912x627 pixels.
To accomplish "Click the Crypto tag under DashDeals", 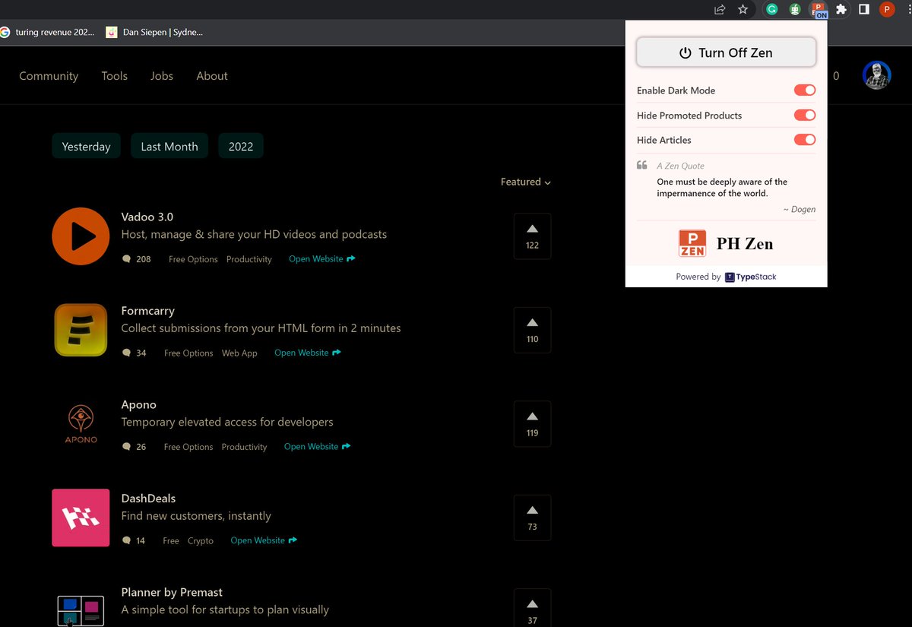I will (x=201, y=541).
